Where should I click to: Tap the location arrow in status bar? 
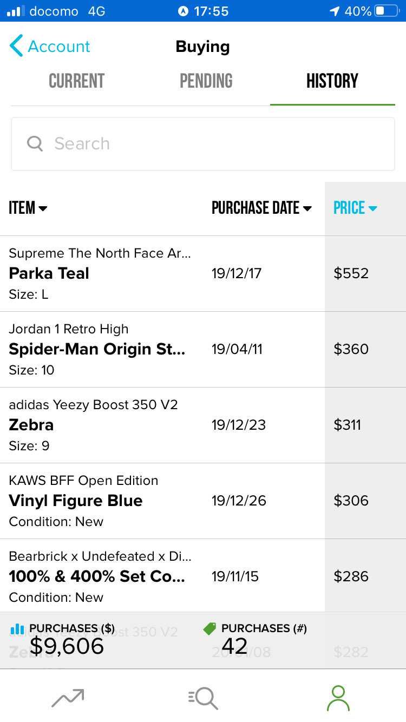point(335,11)
